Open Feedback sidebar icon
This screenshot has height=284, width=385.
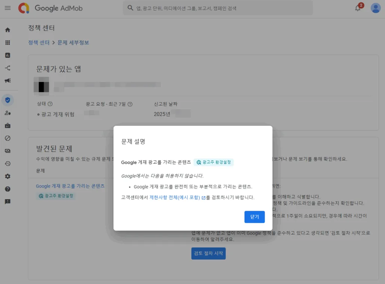8,202
